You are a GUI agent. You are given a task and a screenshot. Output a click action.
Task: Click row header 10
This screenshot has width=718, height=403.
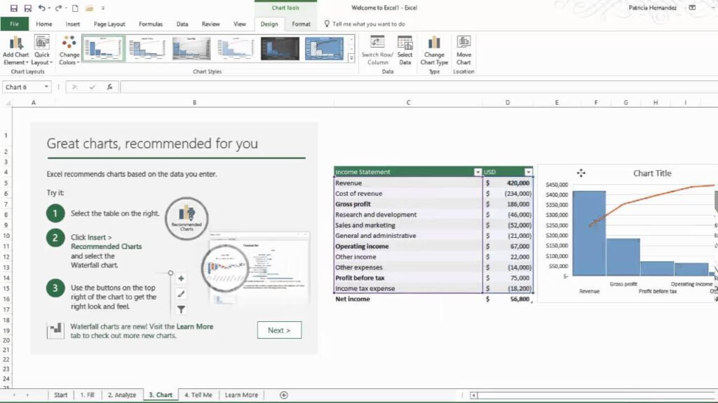pos(6,236)
